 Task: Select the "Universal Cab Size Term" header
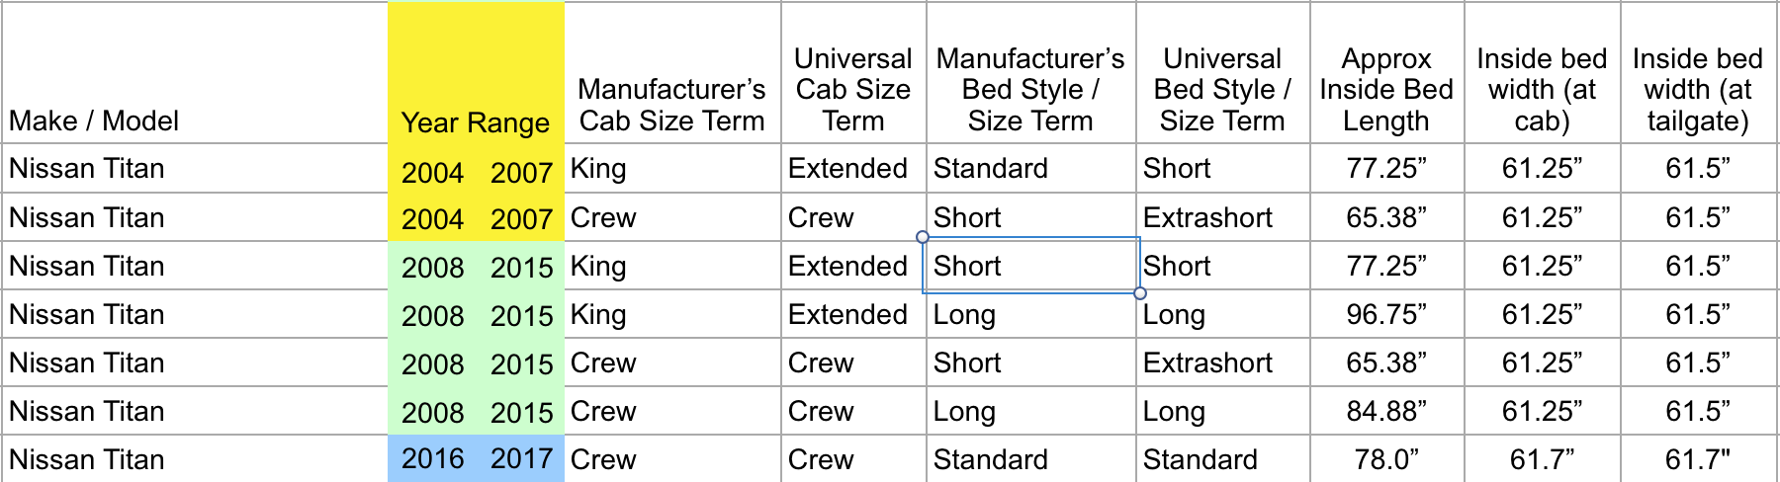[x=852, y=90]
